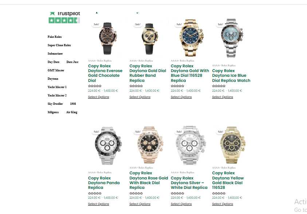This screenshot has height=214, width=307.
Task: Select the Date Just category link
Action: click(72, 62)
